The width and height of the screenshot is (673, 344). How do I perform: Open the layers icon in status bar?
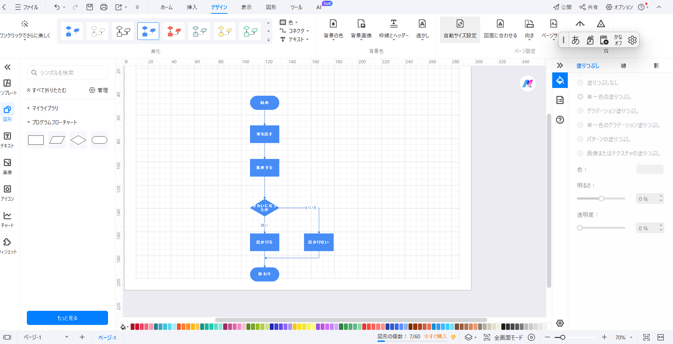point(469,337)
